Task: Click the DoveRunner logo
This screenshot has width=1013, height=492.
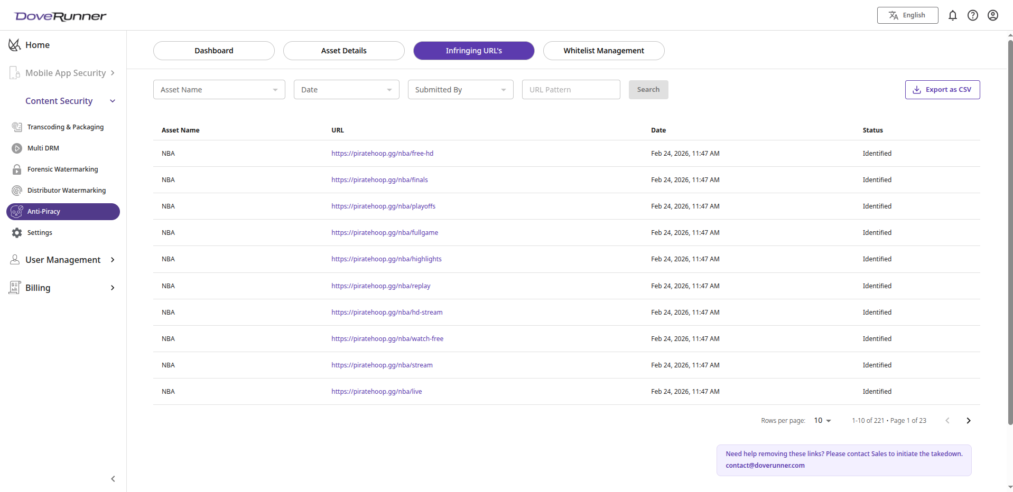Action: click(x=61, y=16)
